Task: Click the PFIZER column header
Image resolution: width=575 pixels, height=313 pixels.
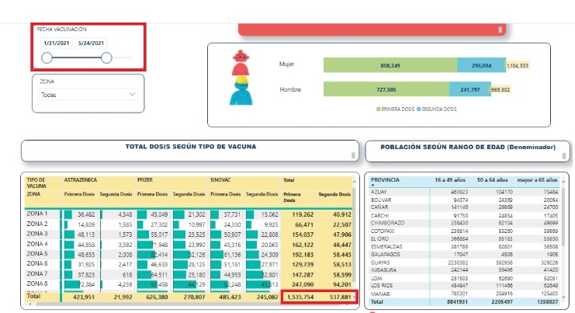Action: [x=145, y=179]
